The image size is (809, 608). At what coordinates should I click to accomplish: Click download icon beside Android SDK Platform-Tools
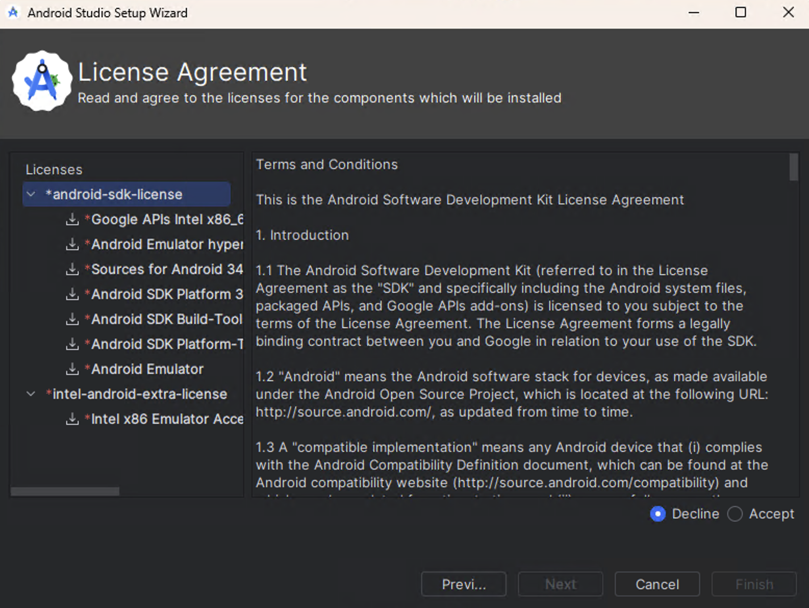tap(72, 344)
